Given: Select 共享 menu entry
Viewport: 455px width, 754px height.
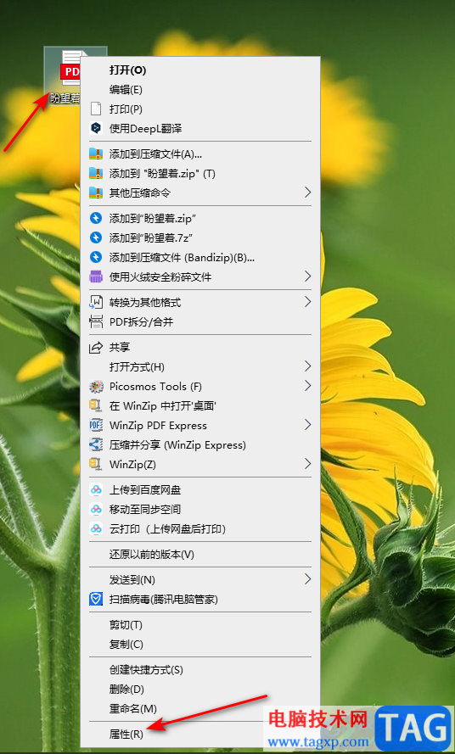Looking at the screenshot, I should (x=200, y=347).
